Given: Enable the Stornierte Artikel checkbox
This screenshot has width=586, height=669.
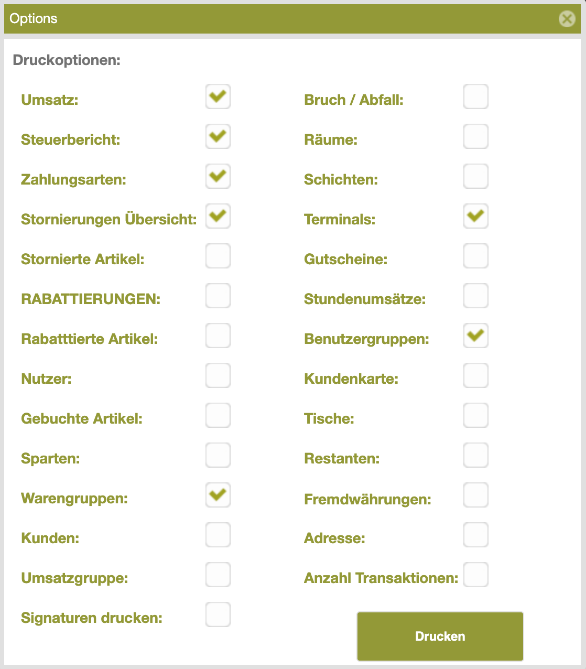Looking at the screenshot, I should click(218, 256).
